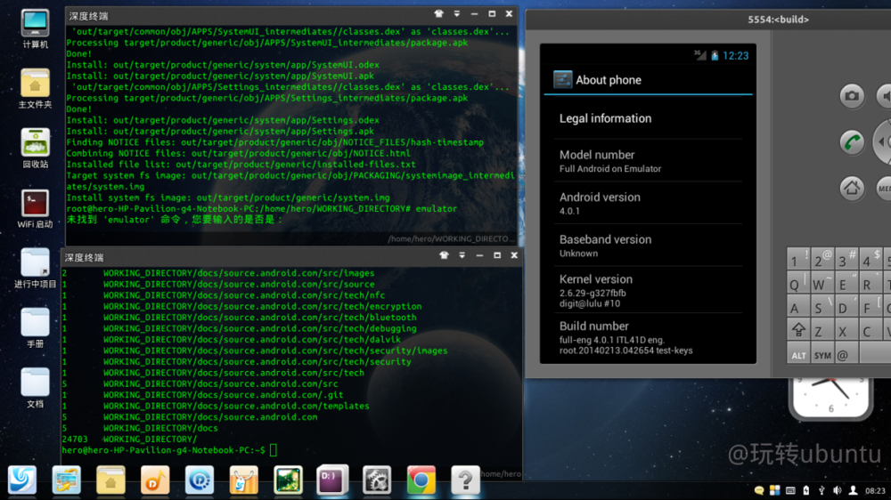Select the Baseband version entry
Image resolution: width=891 pixels, height=500 pixels.
point(648,246)
